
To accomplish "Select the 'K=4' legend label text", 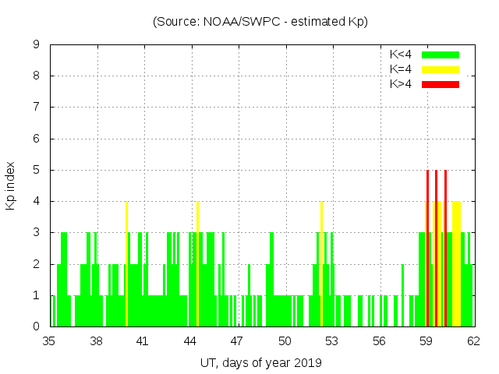I will (x=401, y=69).
